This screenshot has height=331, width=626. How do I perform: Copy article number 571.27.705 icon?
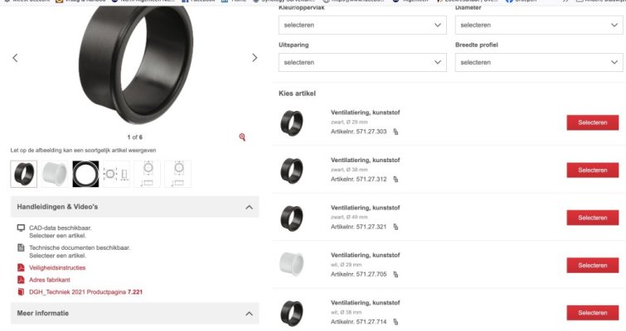click(x=395, y=274)
